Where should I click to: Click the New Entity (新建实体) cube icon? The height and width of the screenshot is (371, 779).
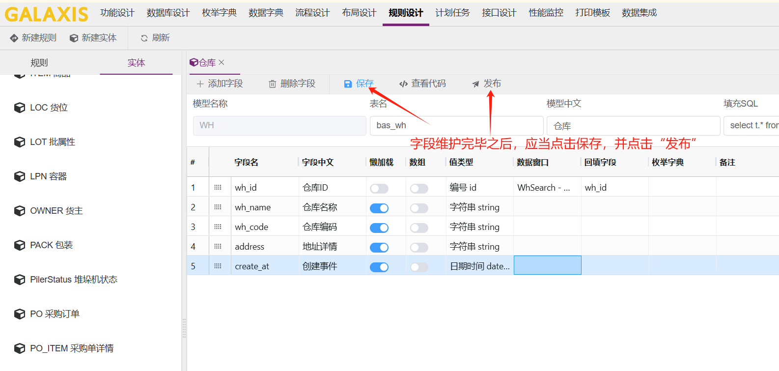[74, 38]
